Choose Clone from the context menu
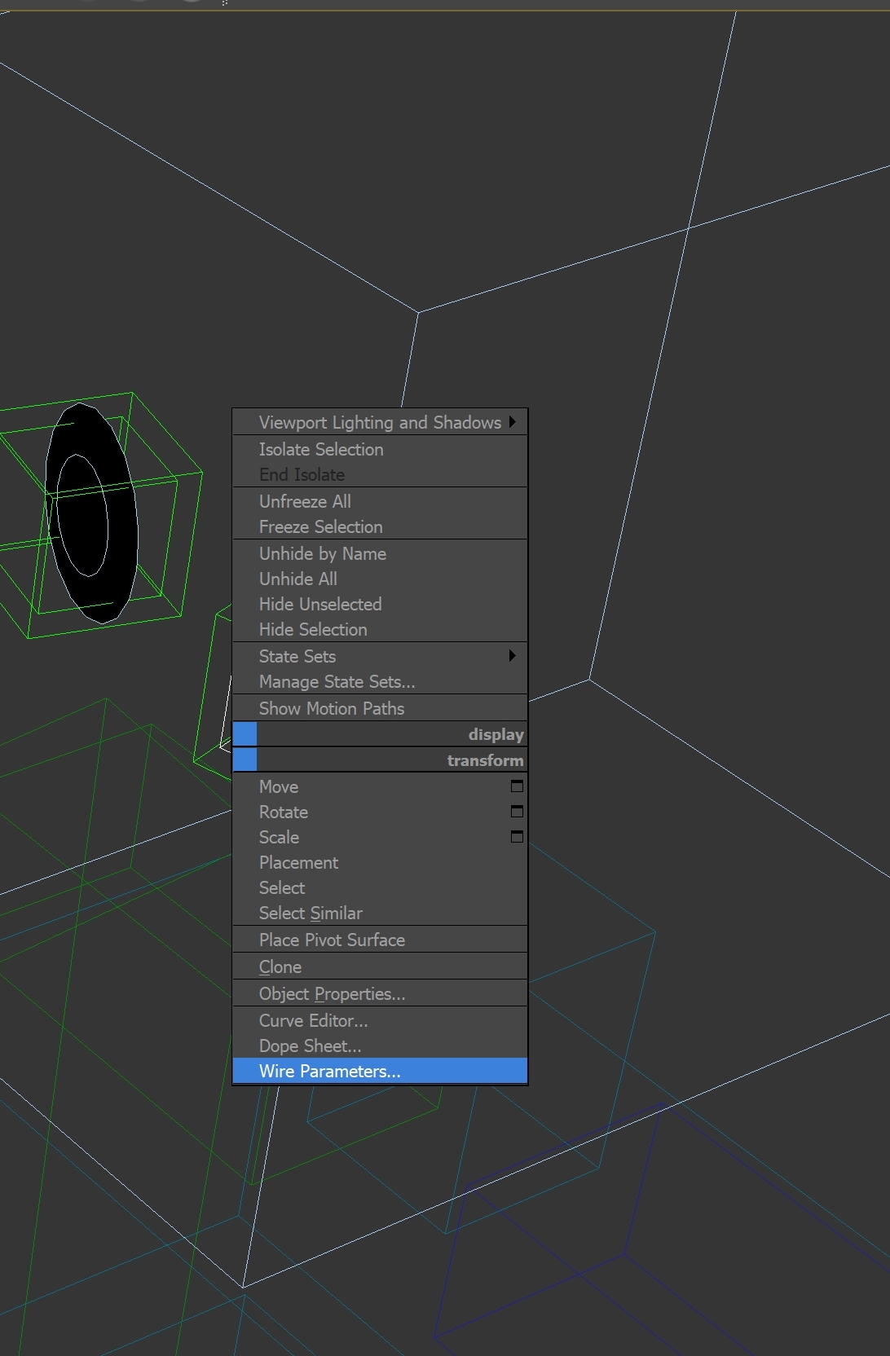Image resolution: width=890 pixels, height=1356 pixels. click(x=380, y=966)
